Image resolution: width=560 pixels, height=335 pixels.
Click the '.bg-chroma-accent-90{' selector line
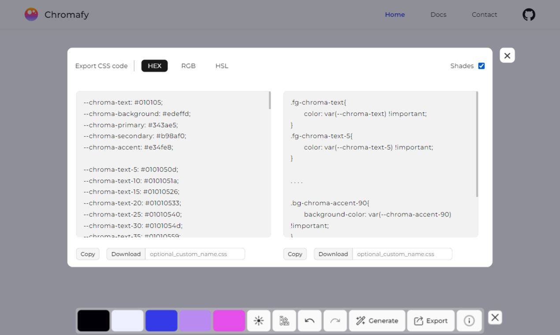pos(330,203)
